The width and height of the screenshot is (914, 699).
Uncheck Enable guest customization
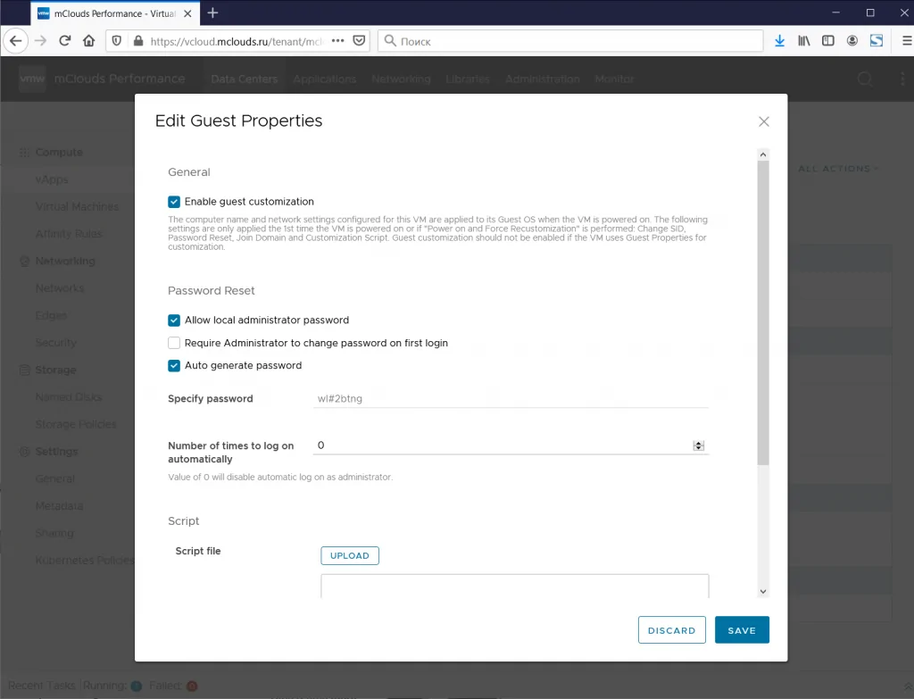174,202
